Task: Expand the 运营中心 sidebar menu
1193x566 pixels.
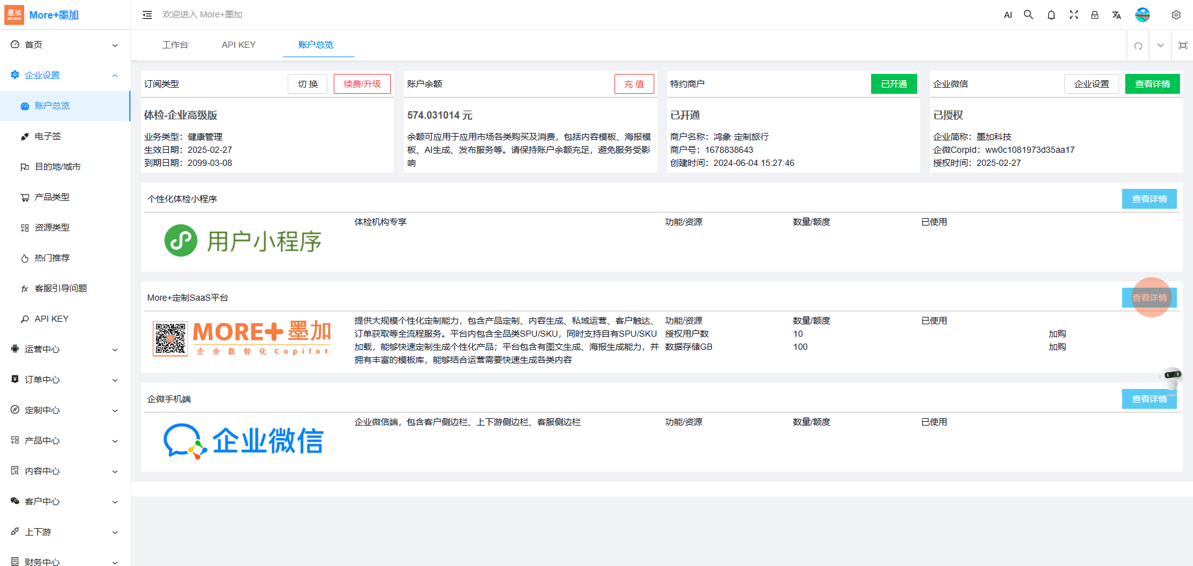Action: point(65,349)
